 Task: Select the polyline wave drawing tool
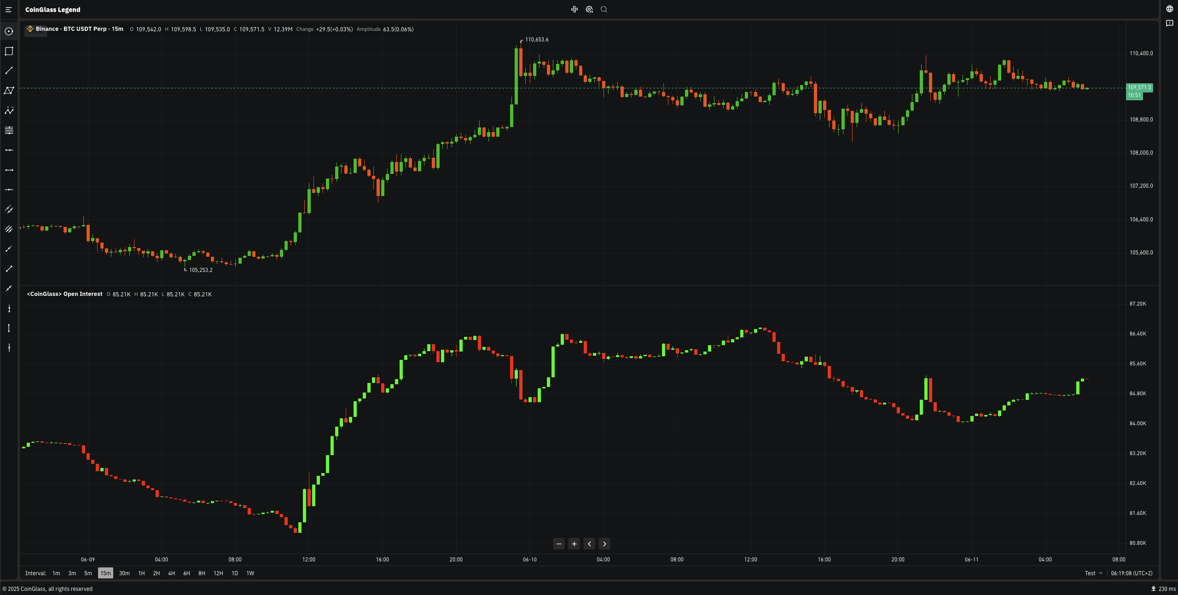[x=9, y=110]
